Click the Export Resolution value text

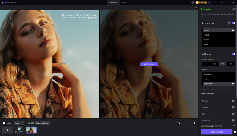tap(218, 126)
